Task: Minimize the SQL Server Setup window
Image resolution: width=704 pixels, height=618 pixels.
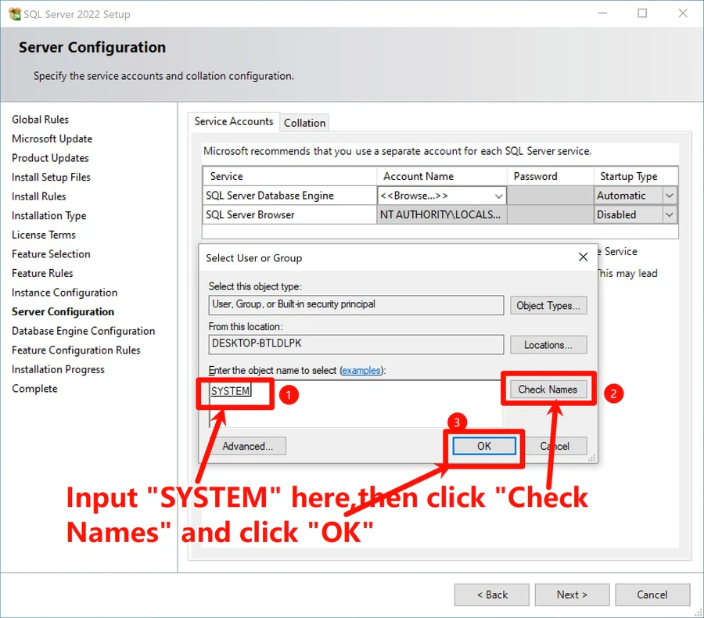Action: tap(602, 13)
